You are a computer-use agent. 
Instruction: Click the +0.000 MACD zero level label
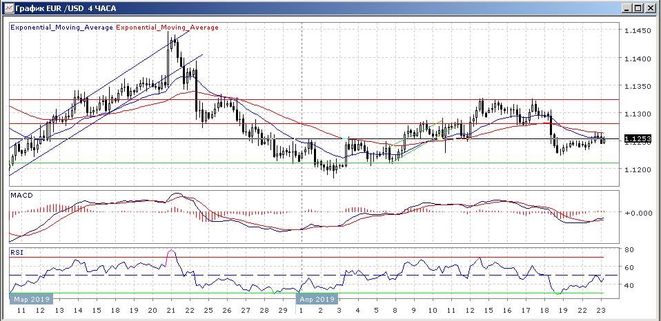(x=638, y=213)
